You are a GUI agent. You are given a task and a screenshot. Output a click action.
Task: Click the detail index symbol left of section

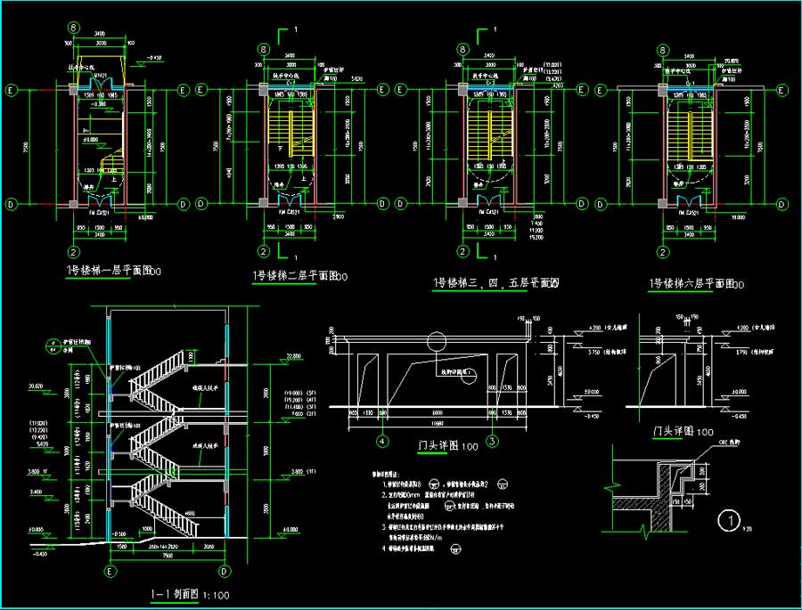tap(53, 346)
